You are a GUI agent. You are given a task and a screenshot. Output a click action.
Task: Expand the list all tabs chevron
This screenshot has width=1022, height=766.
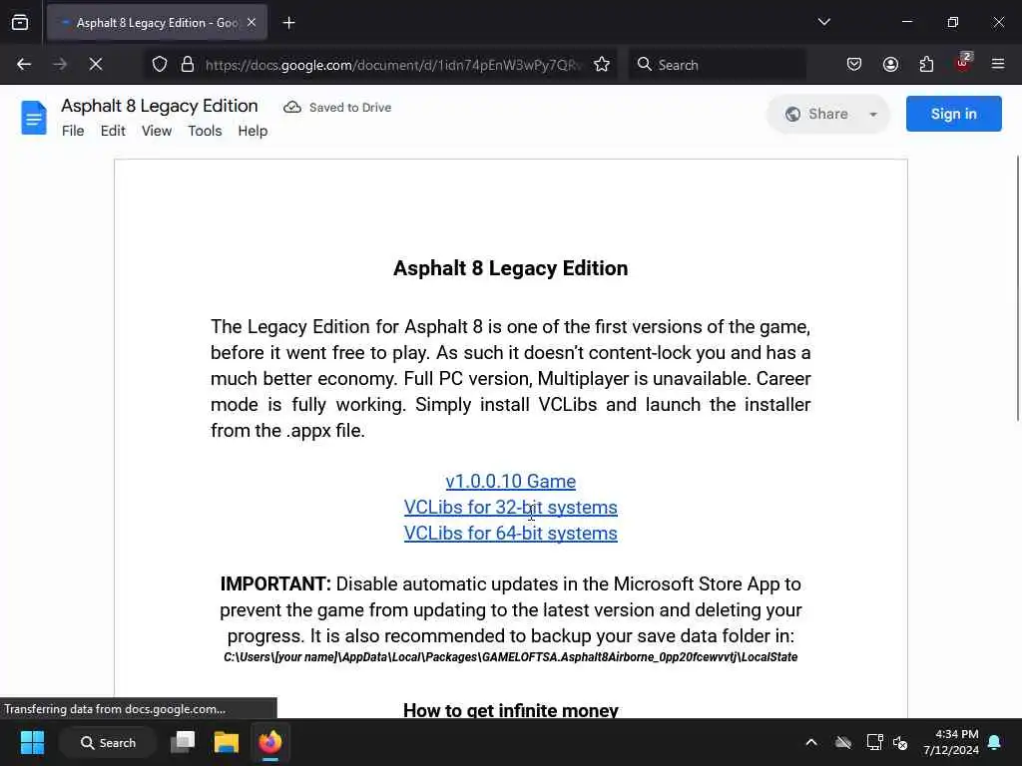click(x=823, y=22)
